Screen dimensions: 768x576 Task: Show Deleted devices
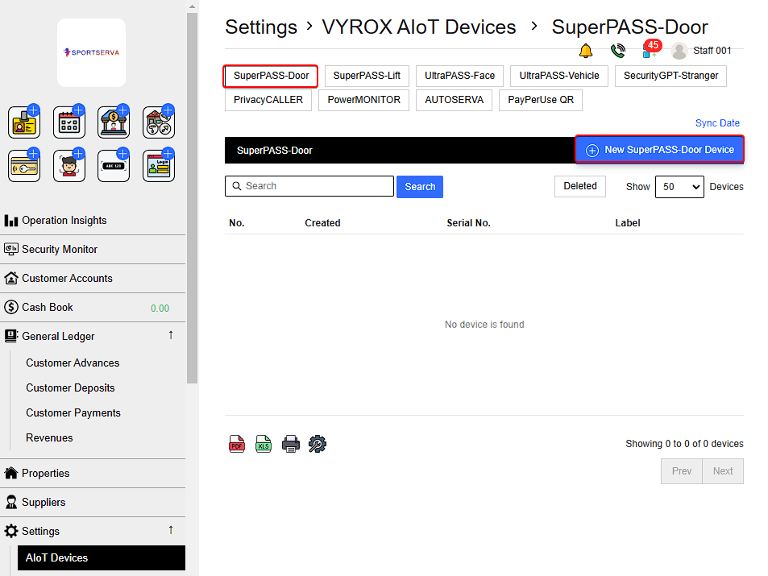pos(580,186)
